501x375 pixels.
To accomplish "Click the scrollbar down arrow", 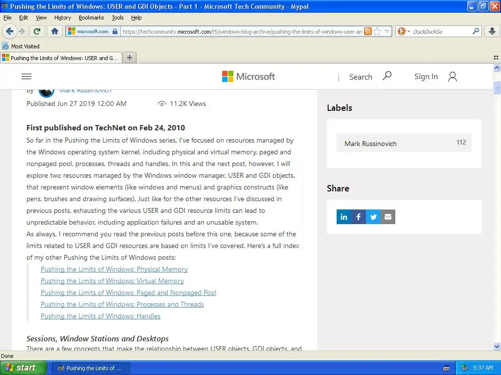I will point(497,346).
